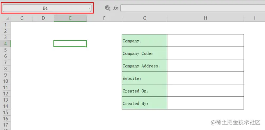Screen dimensions: 265x130
Task: Select row 4 header
Action: (x=6, y=44)
